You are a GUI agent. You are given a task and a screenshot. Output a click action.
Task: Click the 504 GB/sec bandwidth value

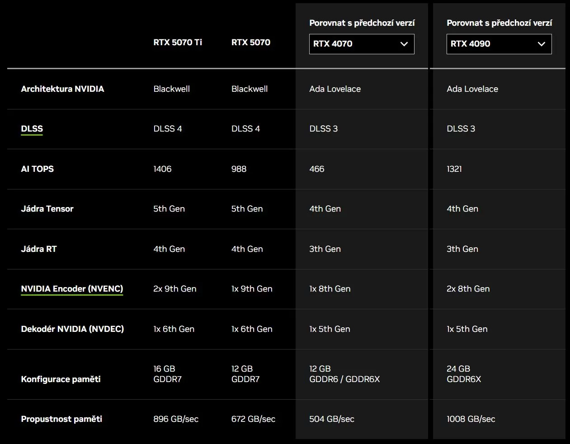point(332,419)
